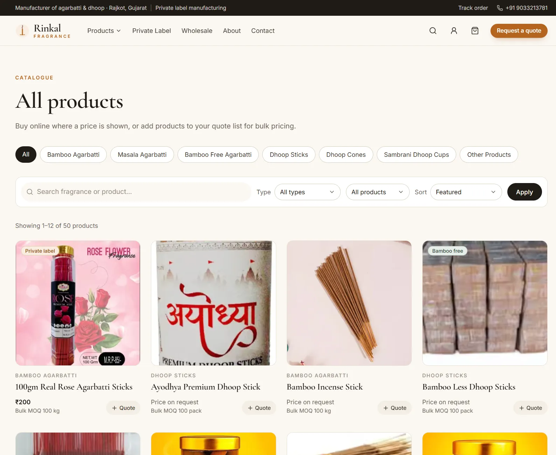Filter by Sambrani Dhoop Cups category

(x=416, y=154)
